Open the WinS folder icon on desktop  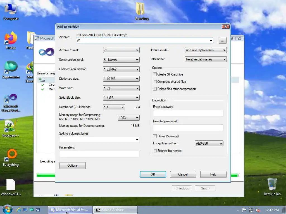pyautogui.click(x=30, y=40)
